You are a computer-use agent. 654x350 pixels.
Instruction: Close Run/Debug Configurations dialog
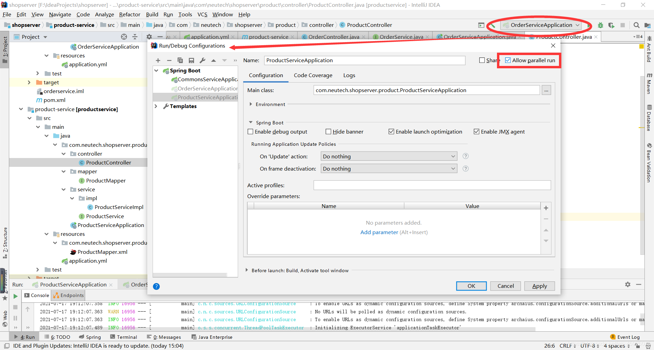pyautogui.click(x=553, y=46)
